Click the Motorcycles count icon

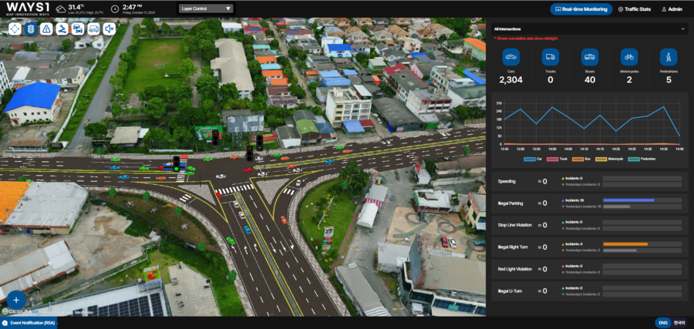pos(628,56)
